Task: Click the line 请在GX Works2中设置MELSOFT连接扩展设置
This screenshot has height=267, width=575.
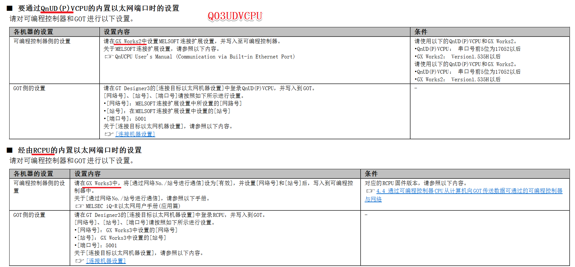Action: pyautogui.click(x=193, y=41)
